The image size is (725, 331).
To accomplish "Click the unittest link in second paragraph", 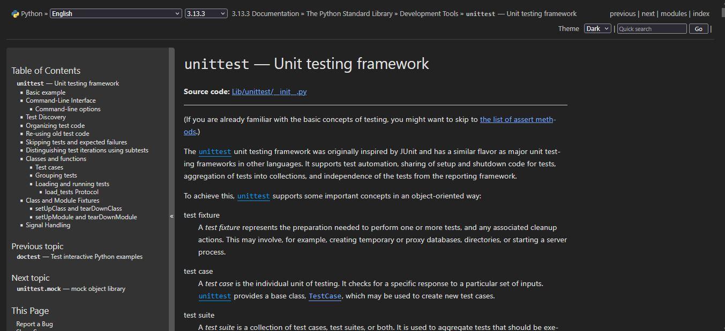I will (215, 152).
